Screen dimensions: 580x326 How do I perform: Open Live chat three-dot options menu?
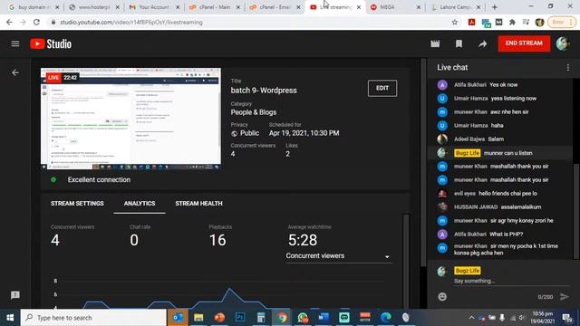tap(568, 67)
